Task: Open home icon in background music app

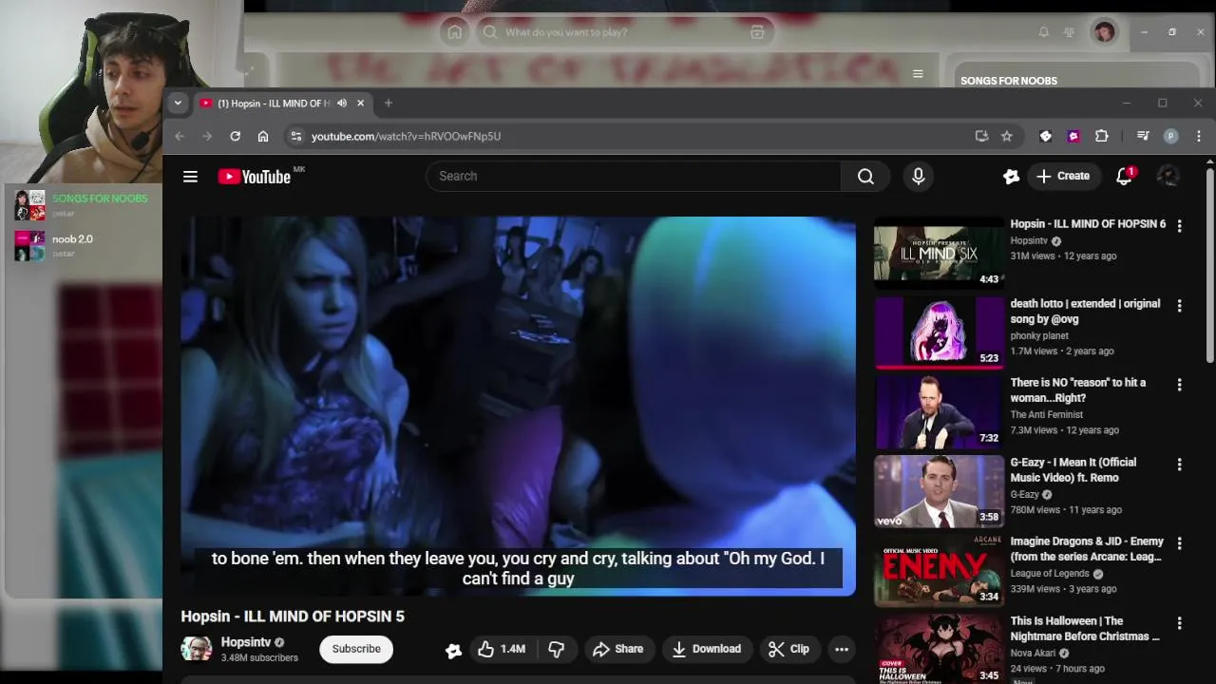Action: click(x=455, y=32)
